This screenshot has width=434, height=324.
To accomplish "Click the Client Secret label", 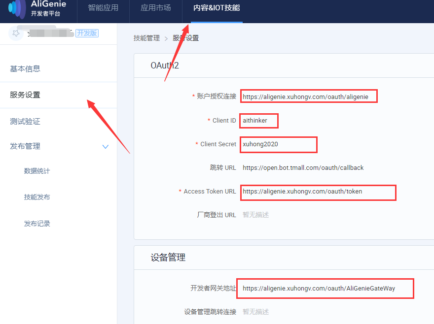I will tap(218, 144).
